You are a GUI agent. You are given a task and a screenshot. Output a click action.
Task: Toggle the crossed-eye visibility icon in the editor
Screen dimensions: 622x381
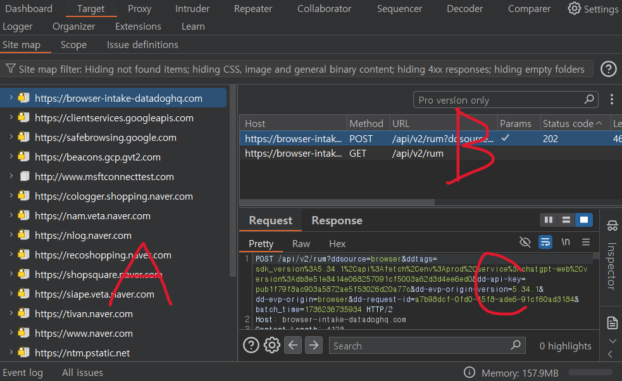point(525,242)
